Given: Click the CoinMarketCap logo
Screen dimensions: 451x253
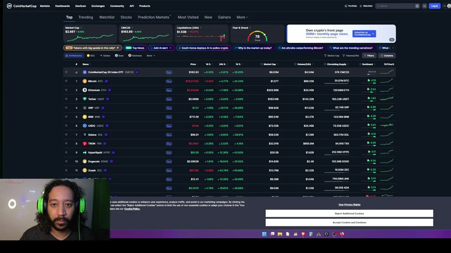Looking at the screenshot, I should coord(21,6).
